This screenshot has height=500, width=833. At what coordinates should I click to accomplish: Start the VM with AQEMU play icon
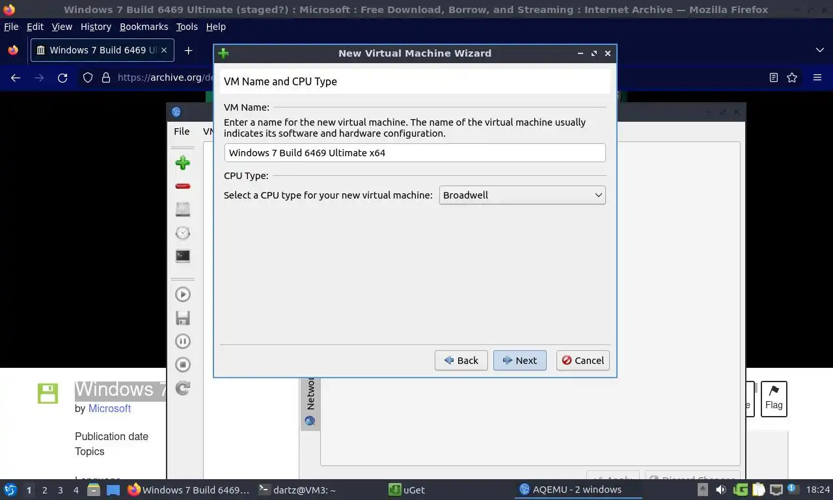tap(183, 294)
